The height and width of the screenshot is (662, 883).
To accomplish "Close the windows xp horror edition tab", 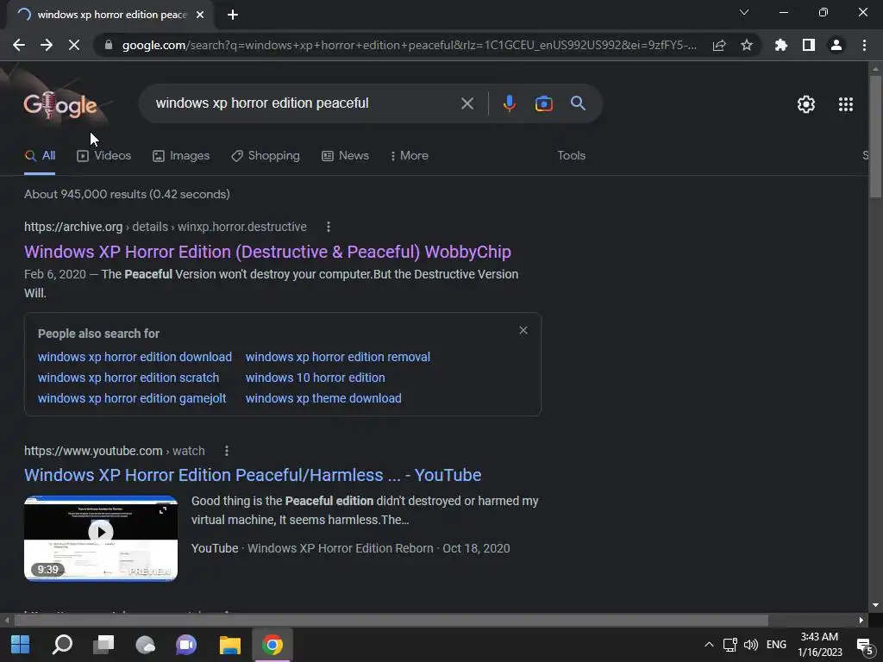I will (200, 15).
